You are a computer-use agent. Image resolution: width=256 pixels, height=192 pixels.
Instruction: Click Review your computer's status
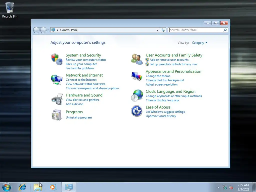coord(86,60)
